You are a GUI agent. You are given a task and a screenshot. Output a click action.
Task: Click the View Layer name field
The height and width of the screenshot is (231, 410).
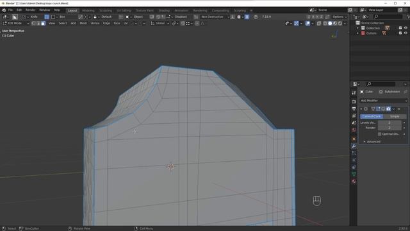click(x=382, y=10)
